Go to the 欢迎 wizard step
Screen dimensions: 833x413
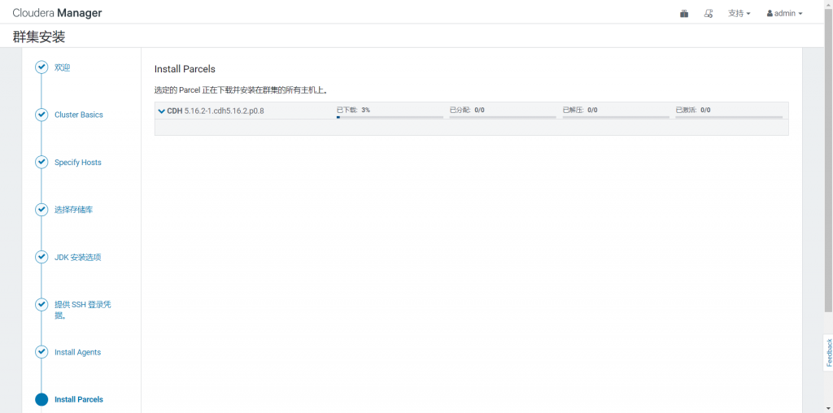click(x=62, y=67)
